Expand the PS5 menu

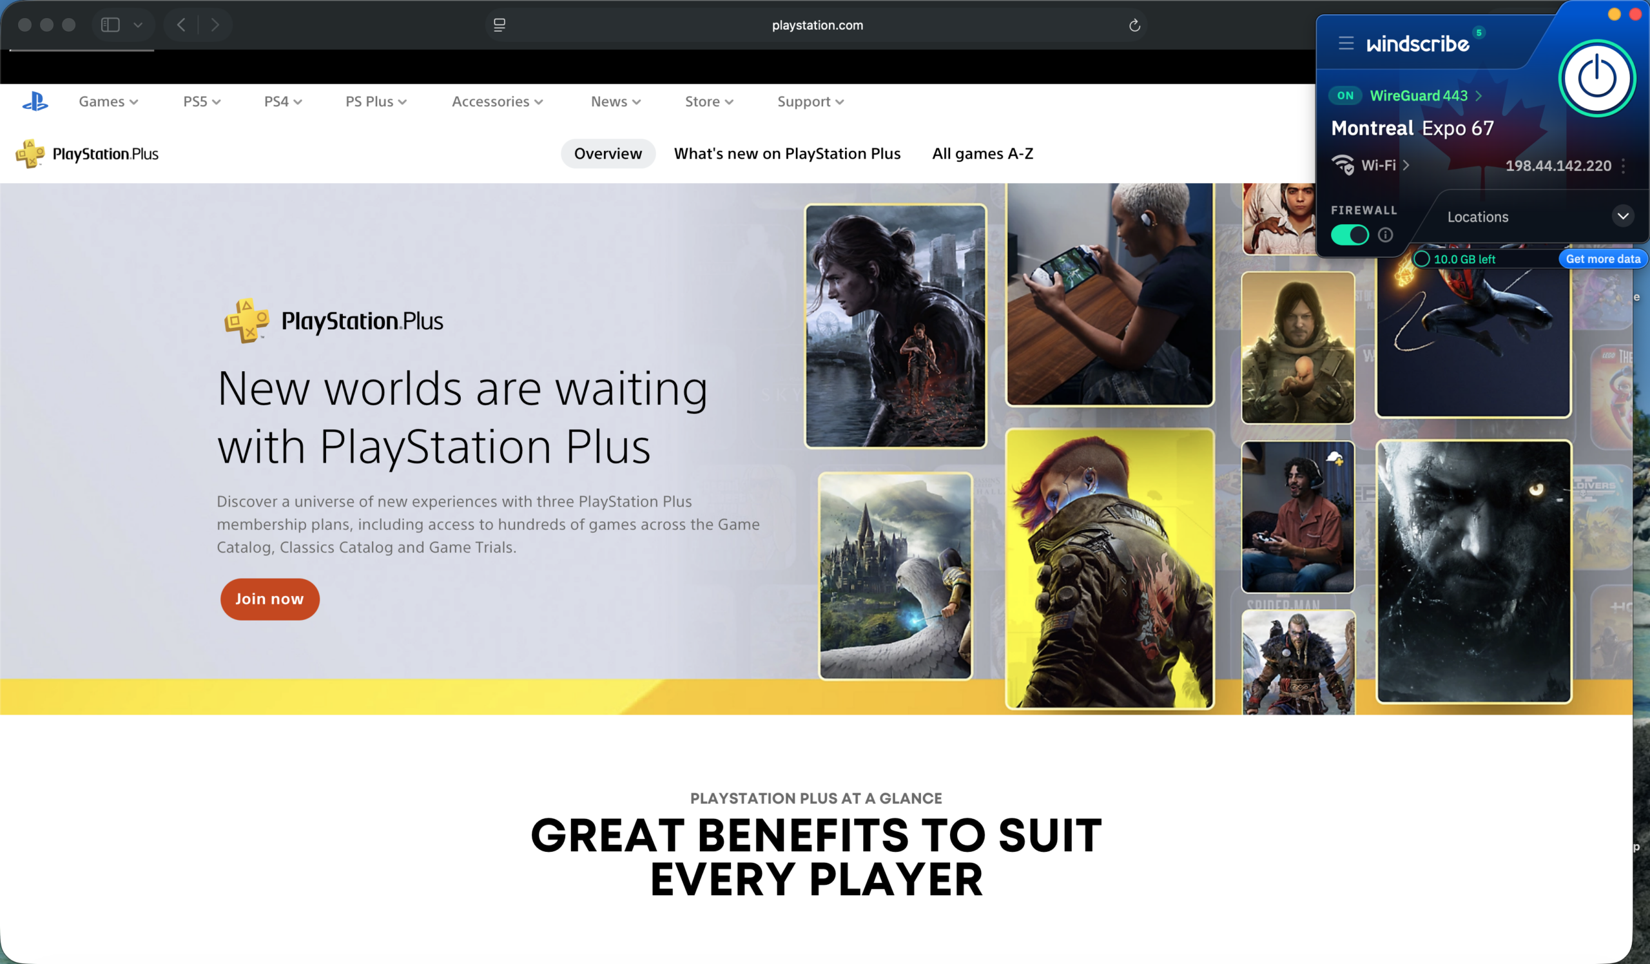click(x=202, y=101)
